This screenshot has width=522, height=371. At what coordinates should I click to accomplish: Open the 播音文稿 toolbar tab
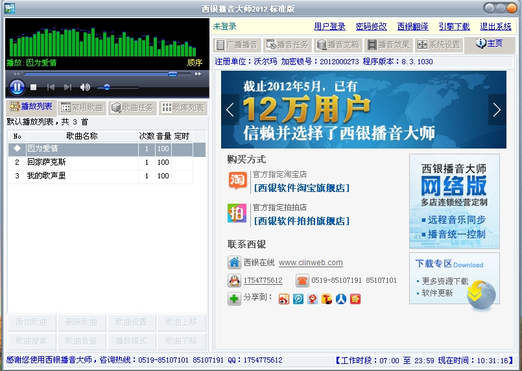338,45
